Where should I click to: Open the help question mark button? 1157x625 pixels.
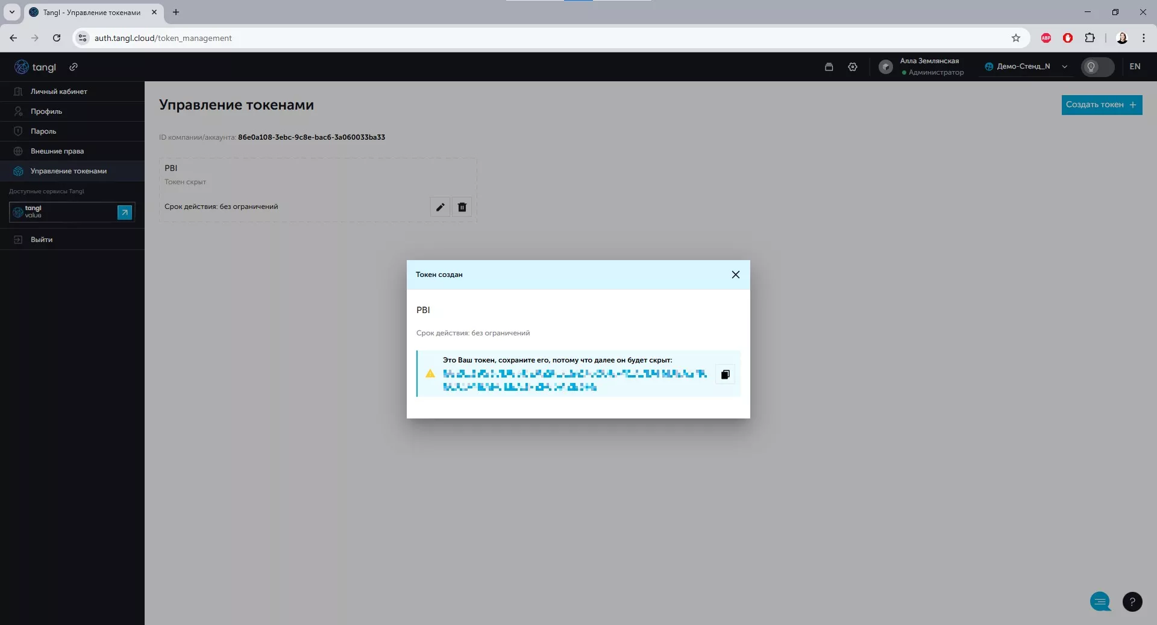1132,602
